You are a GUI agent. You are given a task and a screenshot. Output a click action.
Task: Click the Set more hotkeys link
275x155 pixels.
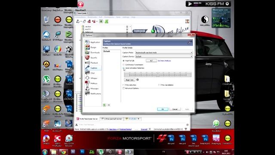coord(164,61)
